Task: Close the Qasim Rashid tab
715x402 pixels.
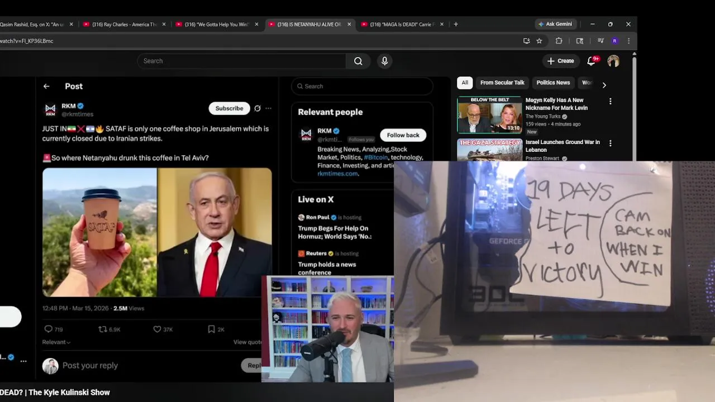Action: point(71,24)
